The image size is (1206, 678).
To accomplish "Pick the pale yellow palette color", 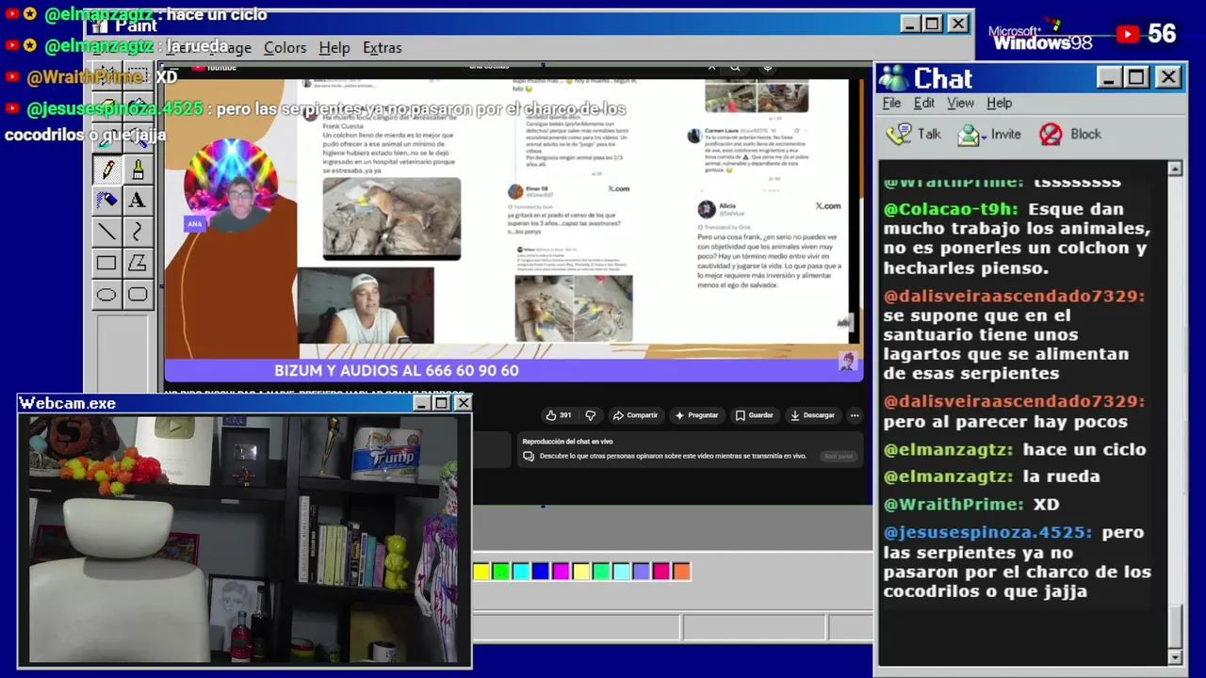I will click(581, 571).
